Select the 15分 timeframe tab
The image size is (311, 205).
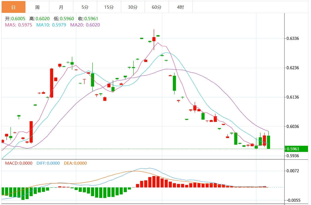click(x=109, y=7)
